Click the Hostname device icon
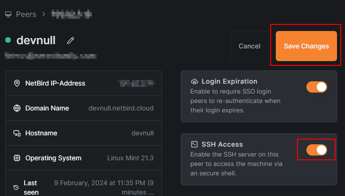This screenshot has width=345, height=196. (16, 133)
